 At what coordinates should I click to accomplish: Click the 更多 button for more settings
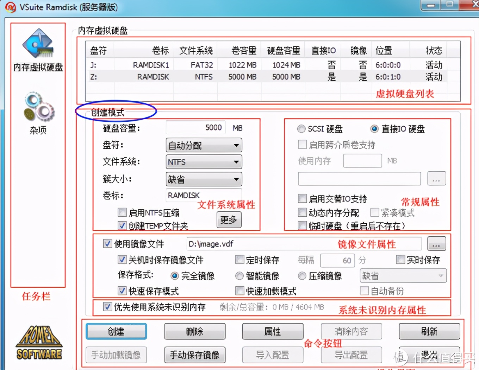229,220
